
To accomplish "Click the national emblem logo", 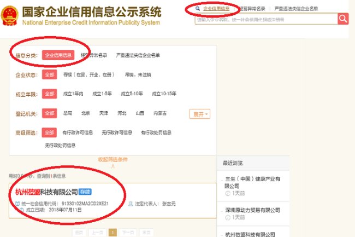I will click(x=9, y=15).
